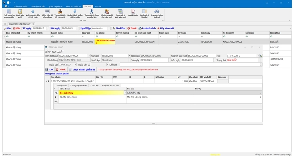Click the Tìm kiếm search button
Viewport: 294px width, 156px height.
(x=120, y=28)
